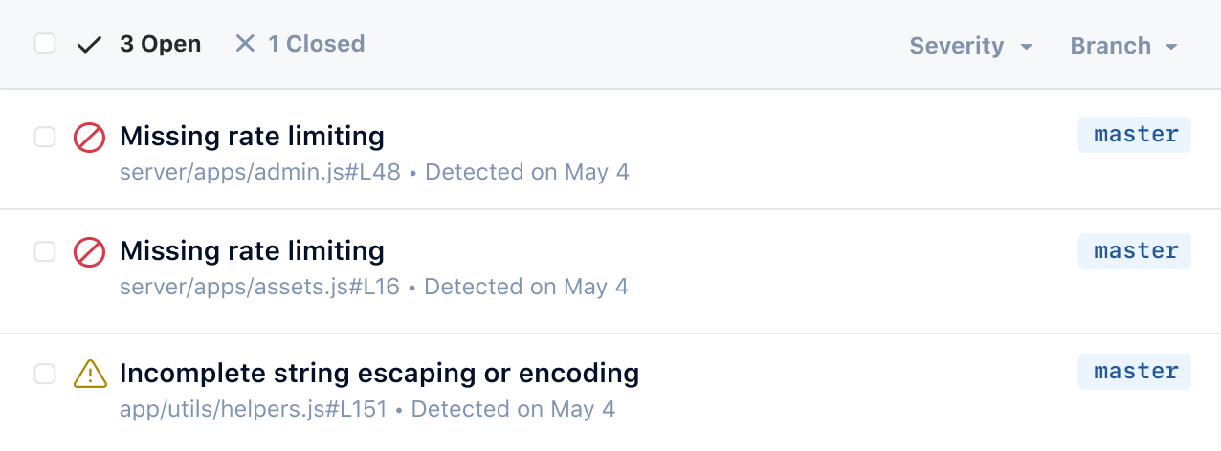Open the Missing rate limiting alert for admin.js
The image size is (1221, 451).
point(252,137)
